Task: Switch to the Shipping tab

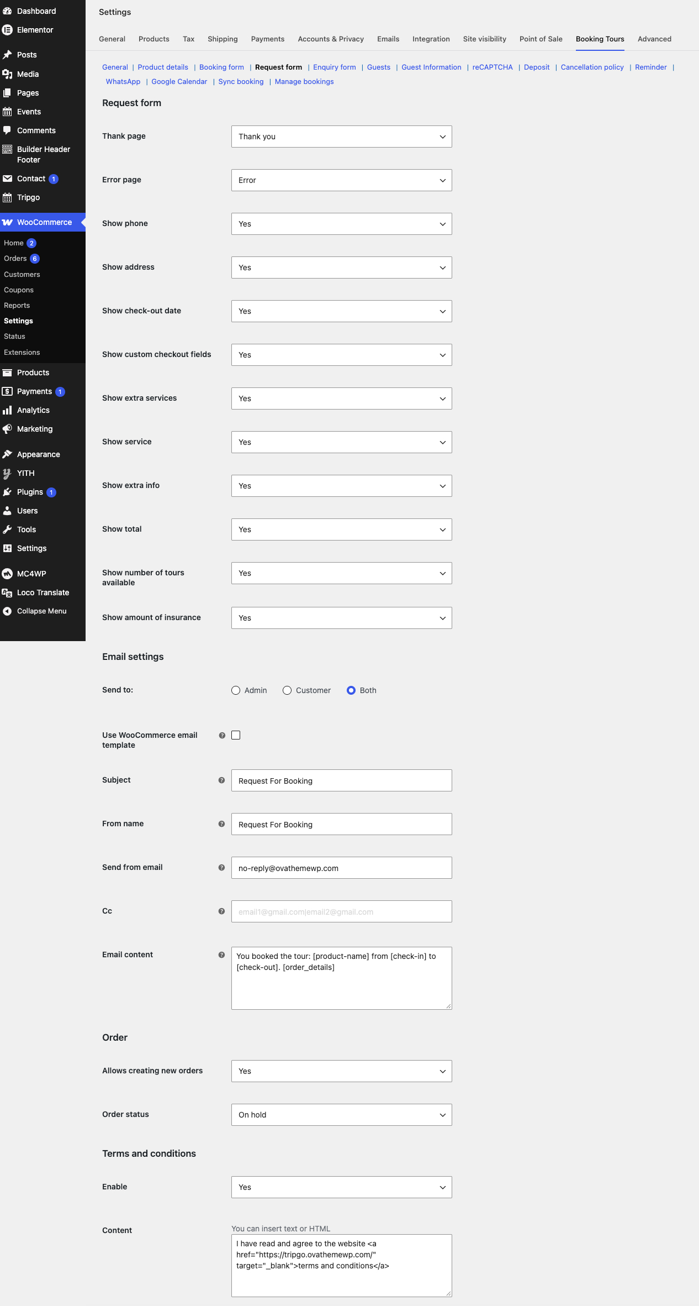Action: tap(223, 39)
